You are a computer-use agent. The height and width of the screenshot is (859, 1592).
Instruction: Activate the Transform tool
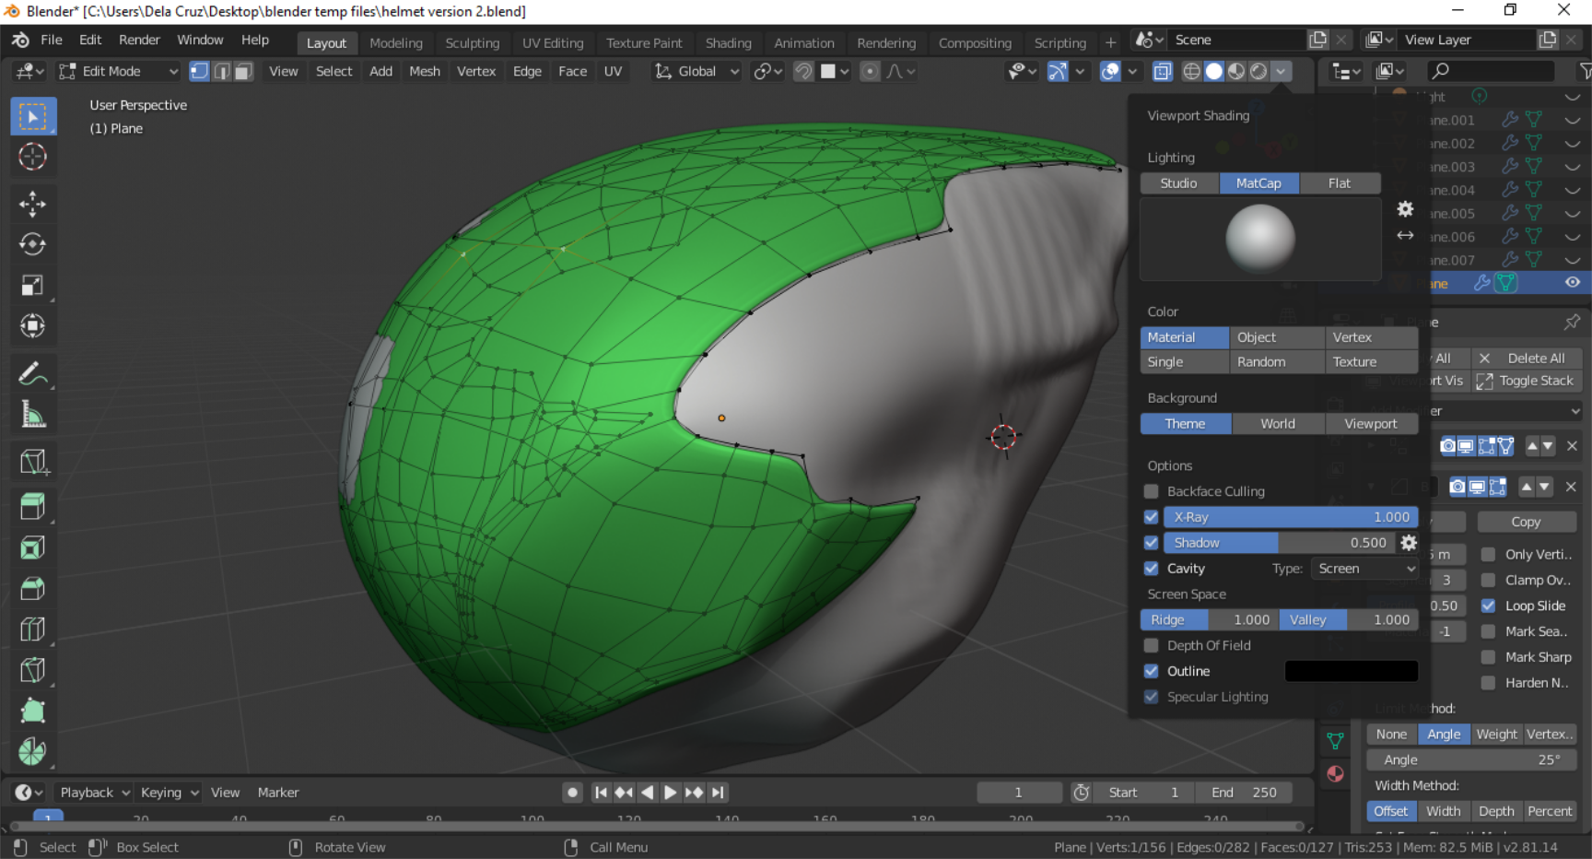point(33,326)
